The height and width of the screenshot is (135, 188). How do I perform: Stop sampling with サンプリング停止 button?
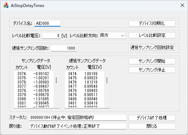(x=152, y=70)
